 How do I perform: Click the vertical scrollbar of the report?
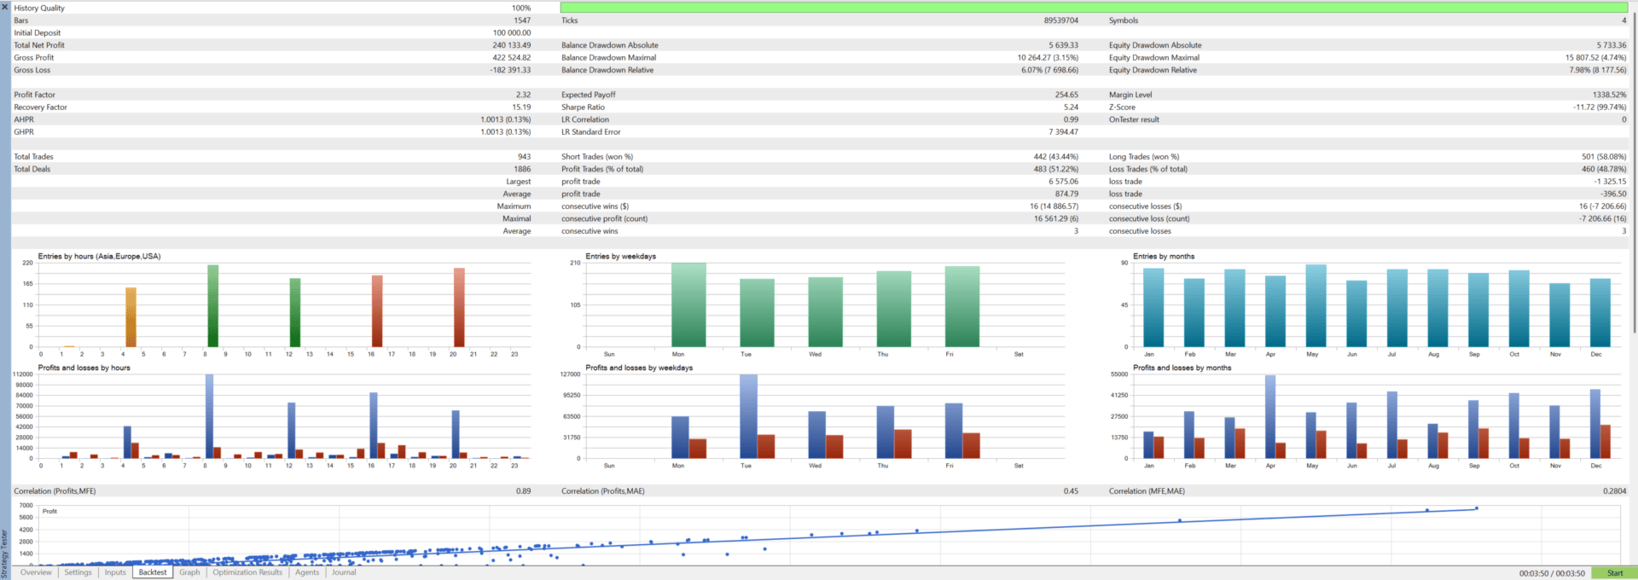(1634, 171)
